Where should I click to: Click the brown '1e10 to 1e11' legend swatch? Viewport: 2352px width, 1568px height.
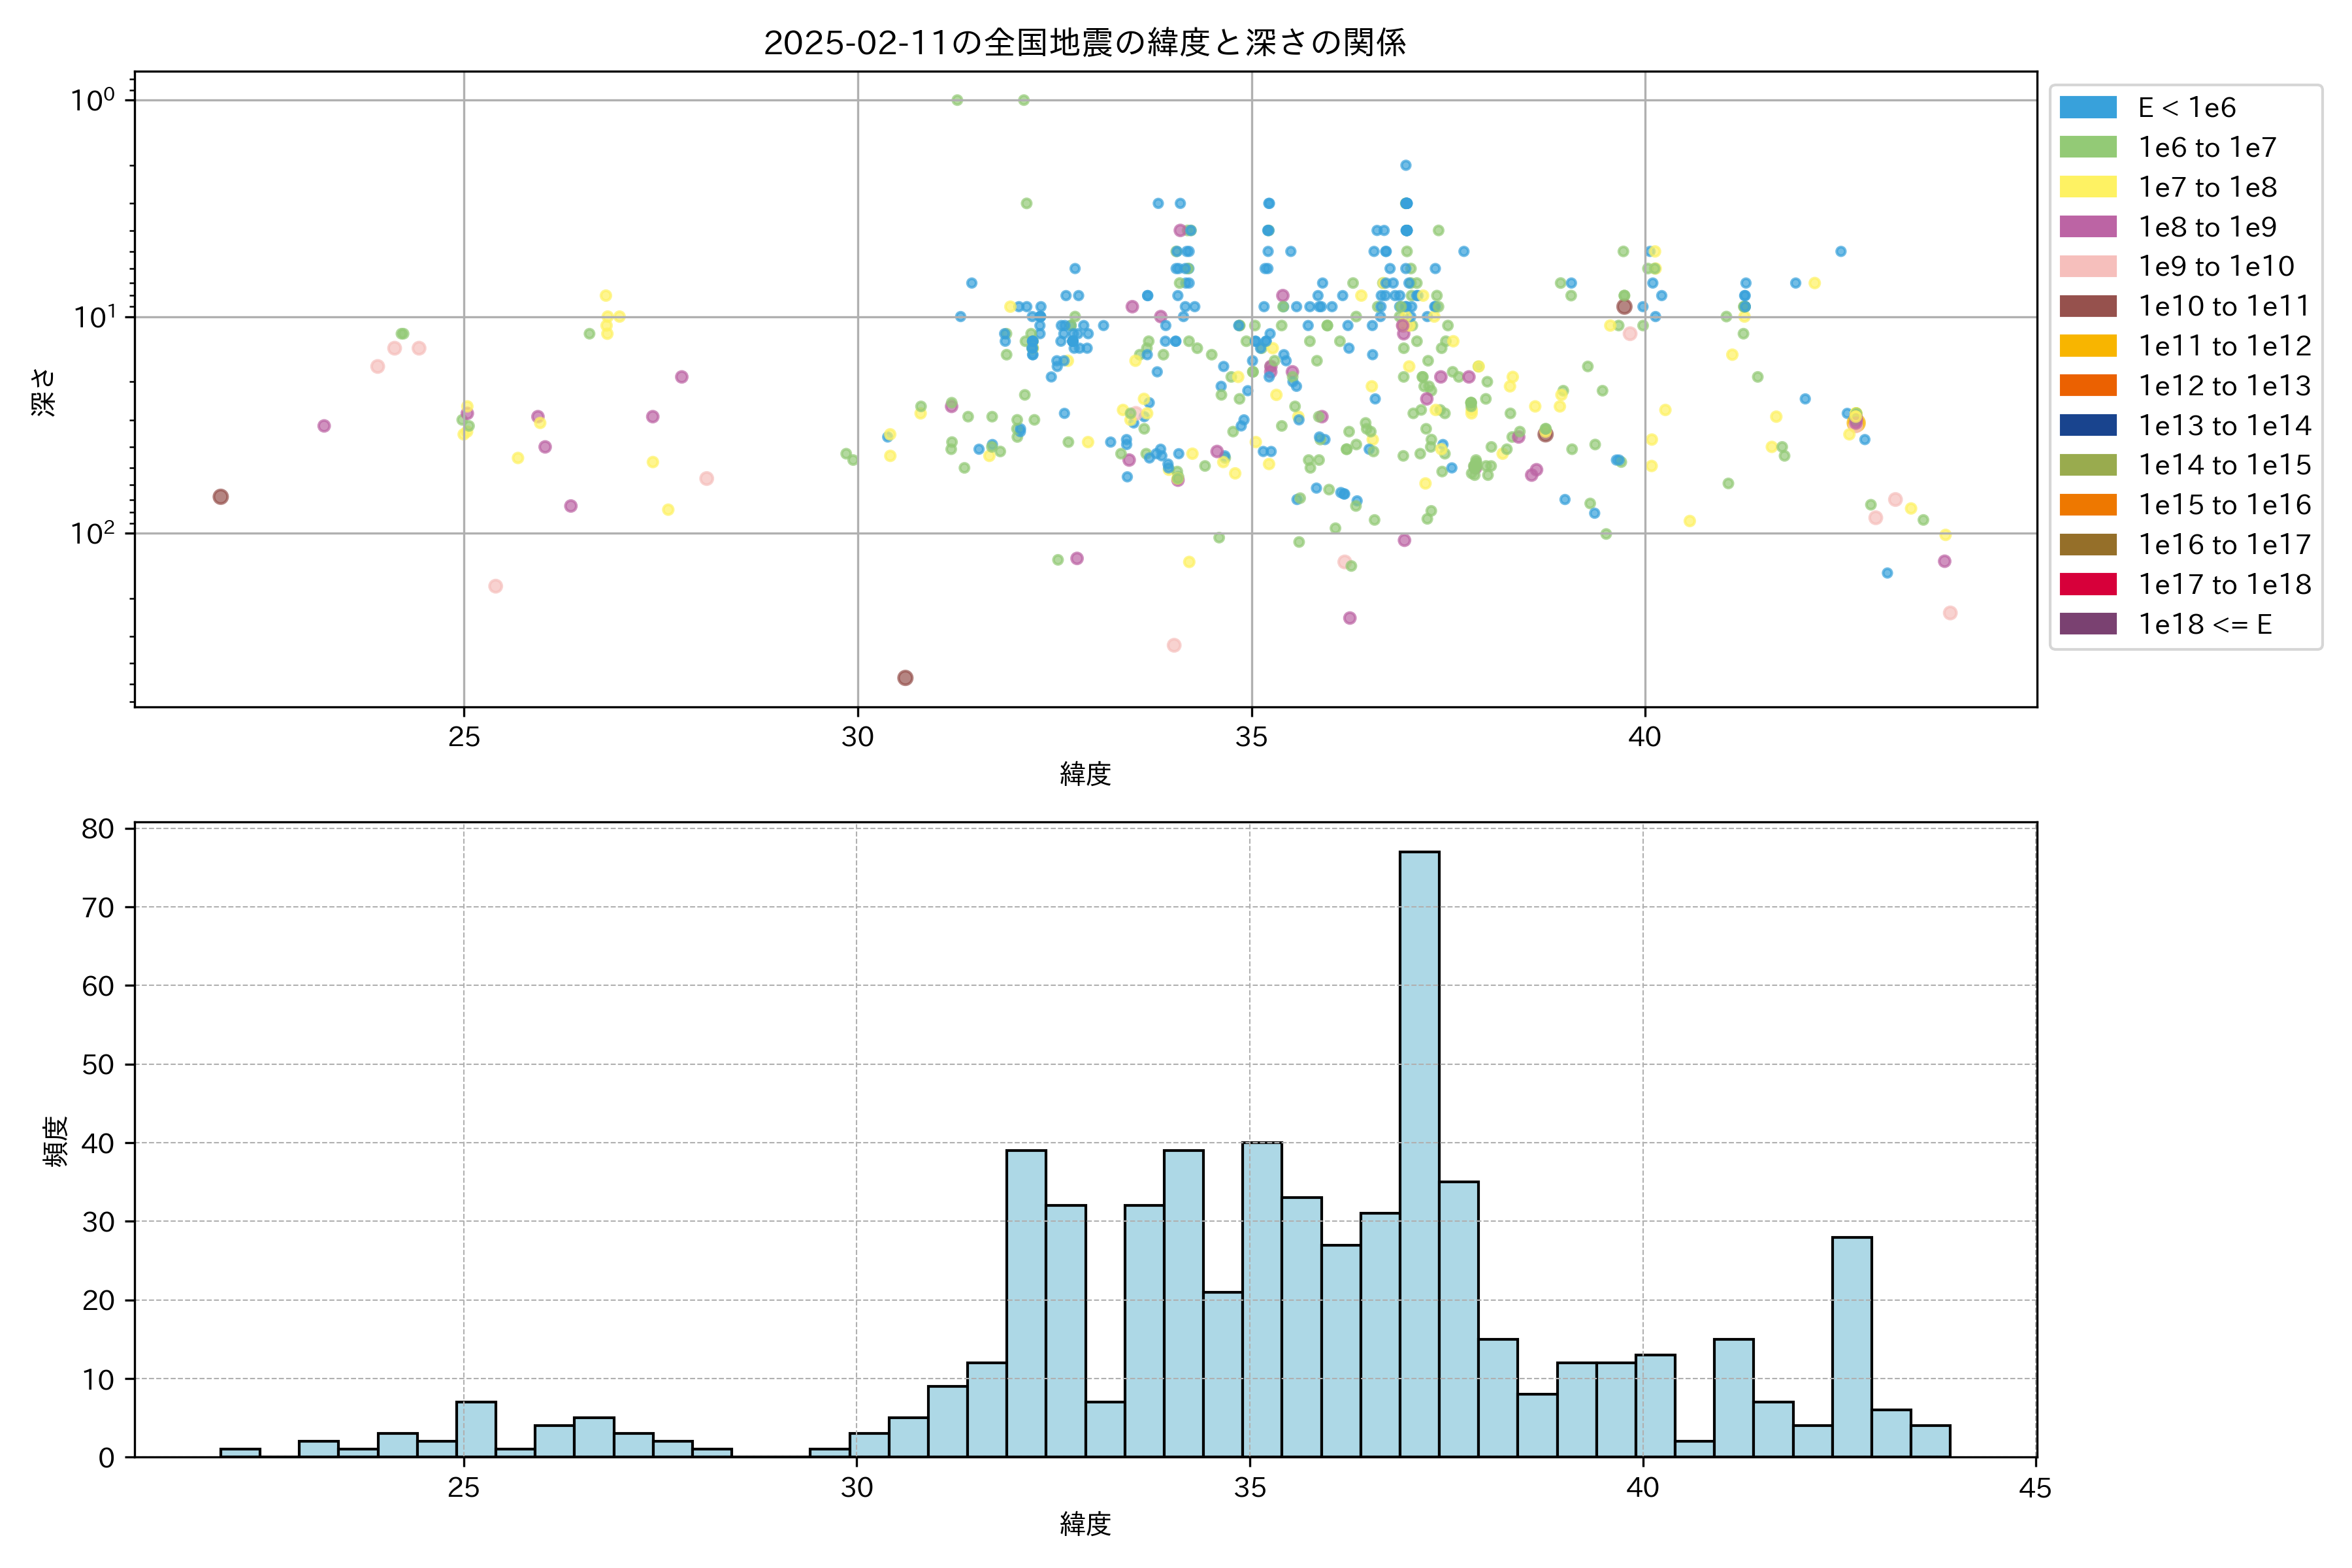tap(2088, 306)
